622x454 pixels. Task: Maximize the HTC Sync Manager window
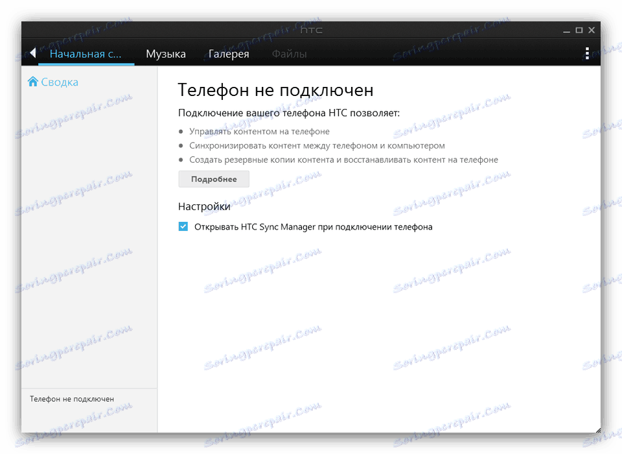tap(579, 30)
